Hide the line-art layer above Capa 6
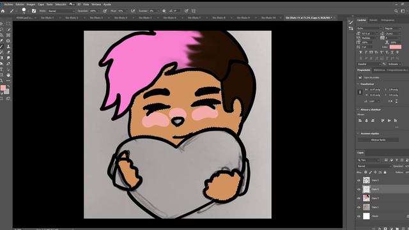The height and width of the screenshot is (230, 409). (x=359, y=180)
